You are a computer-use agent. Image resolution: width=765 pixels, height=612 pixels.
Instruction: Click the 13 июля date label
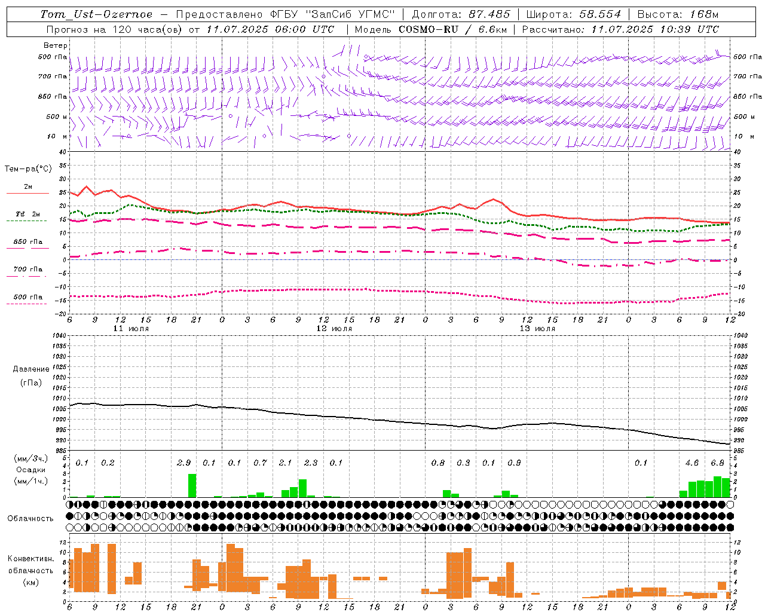(x=537, y=329)
